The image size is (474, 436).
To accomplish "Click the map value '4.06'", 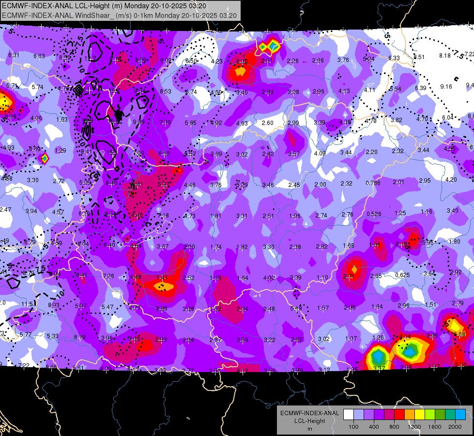I will click(36, 118).
